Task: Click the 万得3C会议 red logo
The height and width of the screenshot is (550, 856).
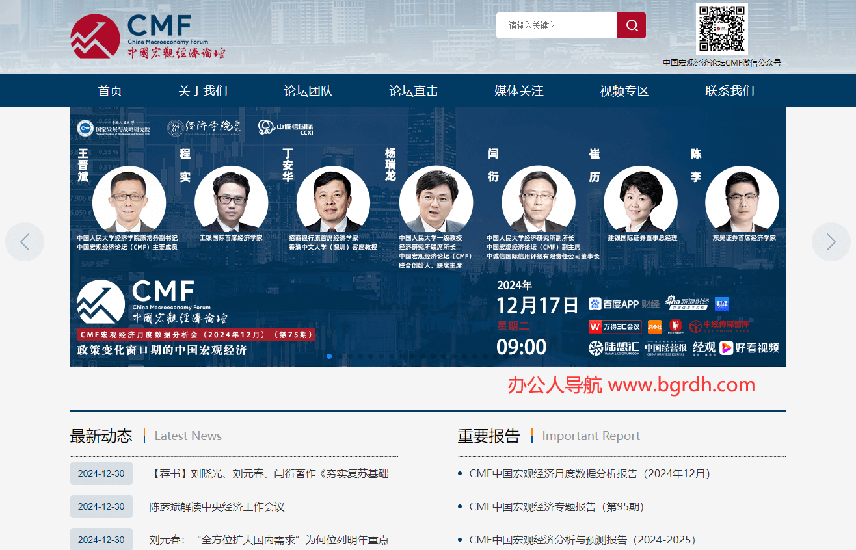Action: coord(615,326)
